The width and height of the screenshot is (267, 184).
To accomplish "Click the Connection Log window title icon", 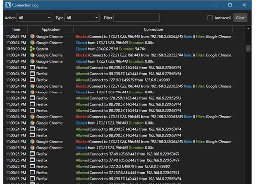I will [x=8, y=5].
